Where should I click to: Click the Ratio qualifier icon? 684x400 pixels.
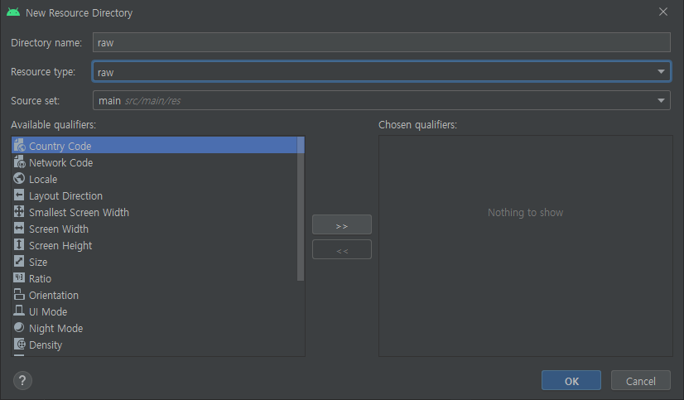click(x=19, y=278)
